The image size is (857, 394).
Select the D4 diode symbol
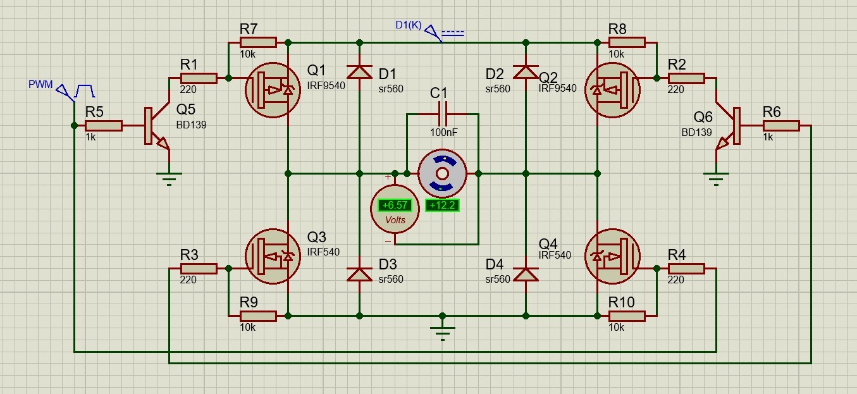point(526,274)
